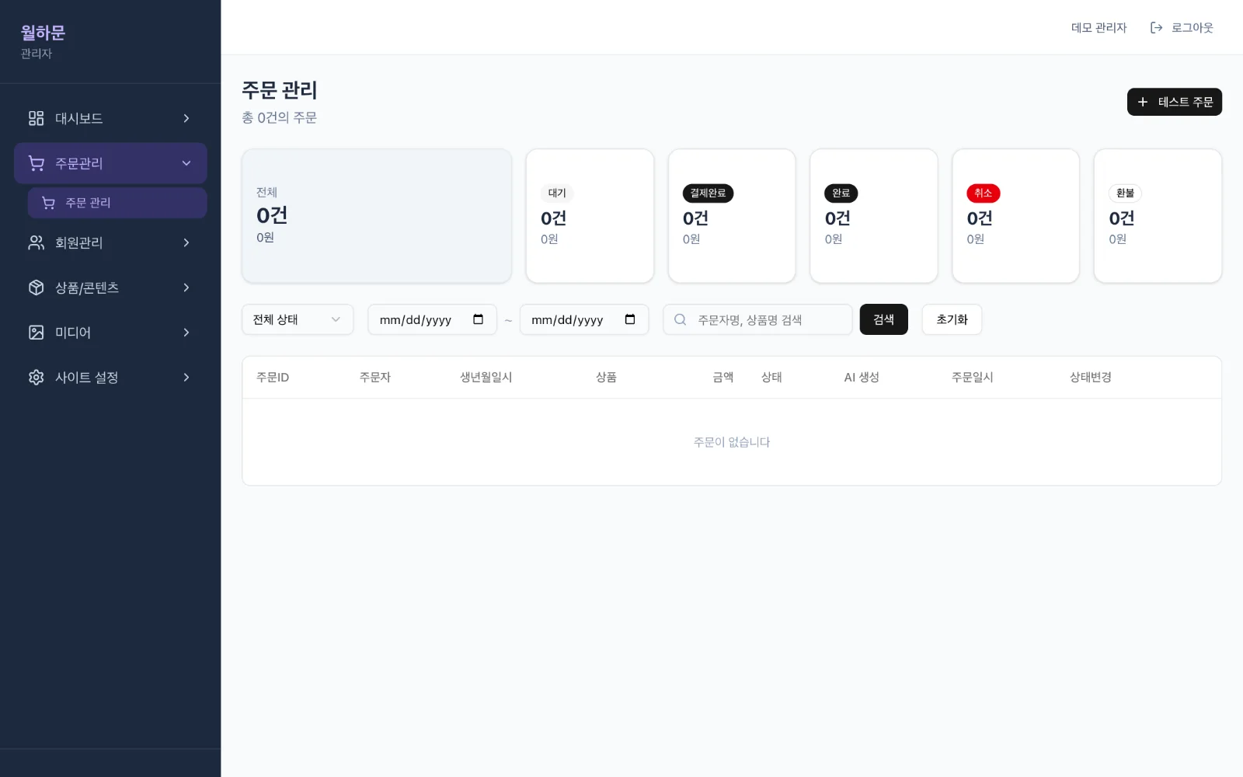Click the small cart icon in 주문 관리 submenu
This screenshot has height=777, width=1243.
pos(48,203)
